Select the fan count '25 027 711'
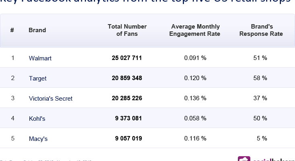The height and width of the screenshot is (161, 295). (127, 58)
